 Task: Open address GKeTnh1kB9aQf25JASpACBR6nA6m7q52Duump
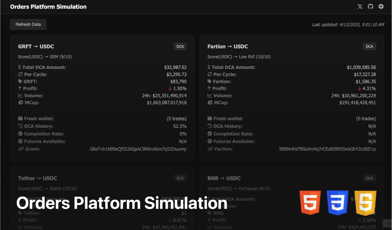click(138, 149)
